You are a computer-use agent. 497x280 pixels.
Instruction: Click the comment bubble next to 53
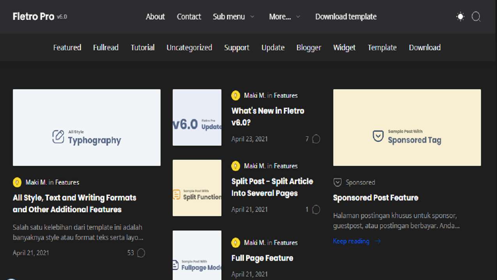click(x=141, y=253)
